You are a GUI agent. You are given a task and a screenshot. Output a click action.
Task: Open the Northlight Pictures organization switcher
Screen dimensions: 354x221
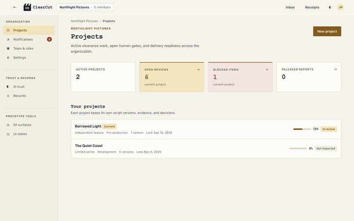[85, 7]
